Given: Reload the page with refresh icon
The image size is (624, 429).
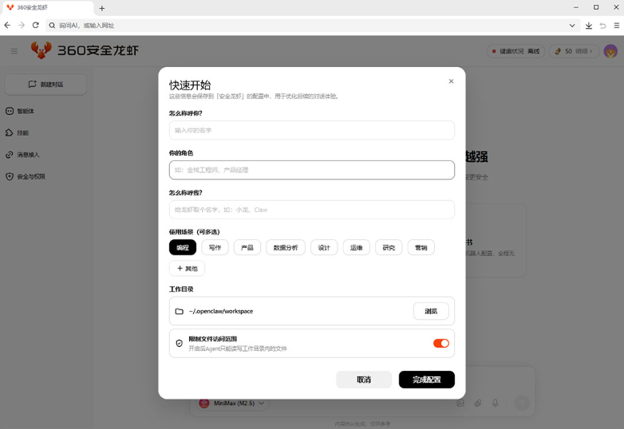Looking at the screenshot, I should click(35, 26).
